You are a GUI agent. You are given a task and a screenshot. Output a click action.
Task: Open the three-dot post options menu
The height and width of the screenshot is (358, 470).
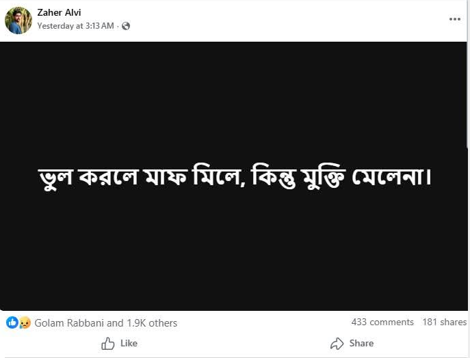coord(455,19)
